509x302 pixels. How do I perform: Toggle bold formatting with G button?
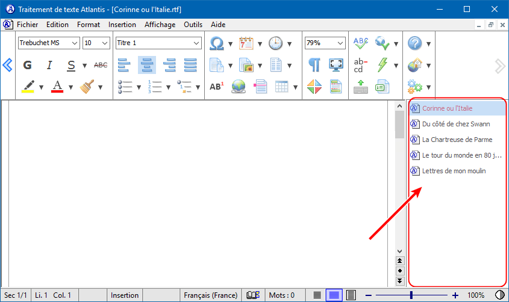pos(27,65)
